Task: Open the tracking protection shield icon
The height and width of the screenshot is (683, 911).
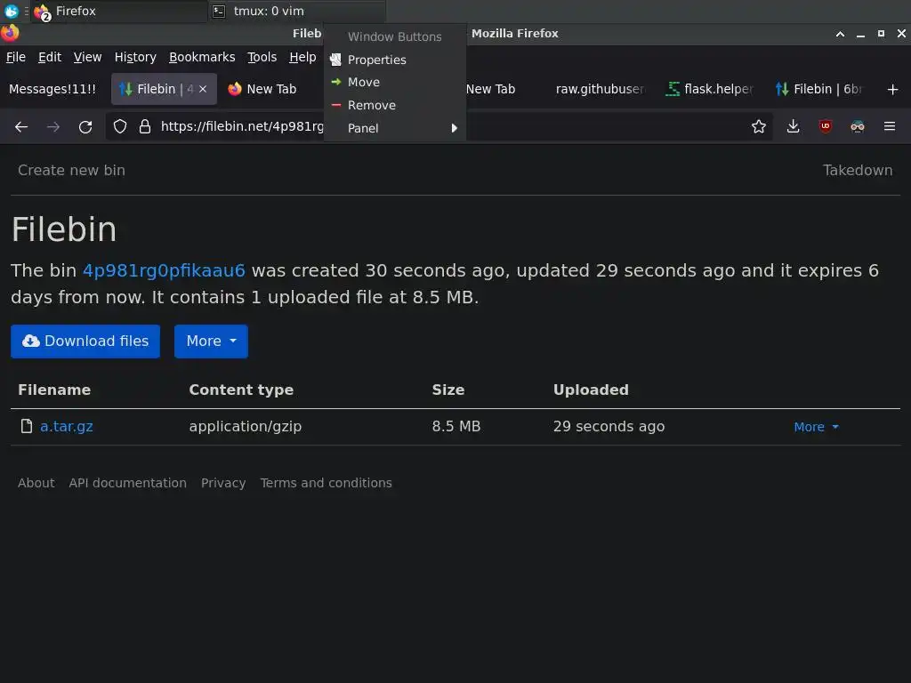Action: (x=120, y=126)
